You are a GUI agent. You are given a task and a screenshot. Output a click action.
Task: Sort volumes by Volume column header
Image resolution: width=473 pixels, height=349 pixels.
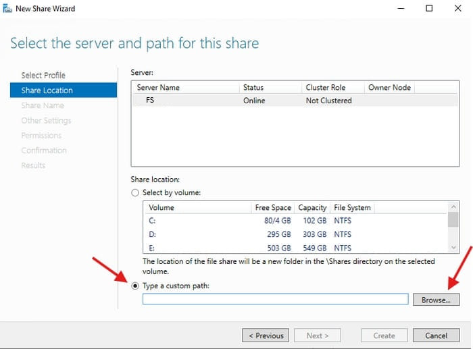[x=198, y=208]
